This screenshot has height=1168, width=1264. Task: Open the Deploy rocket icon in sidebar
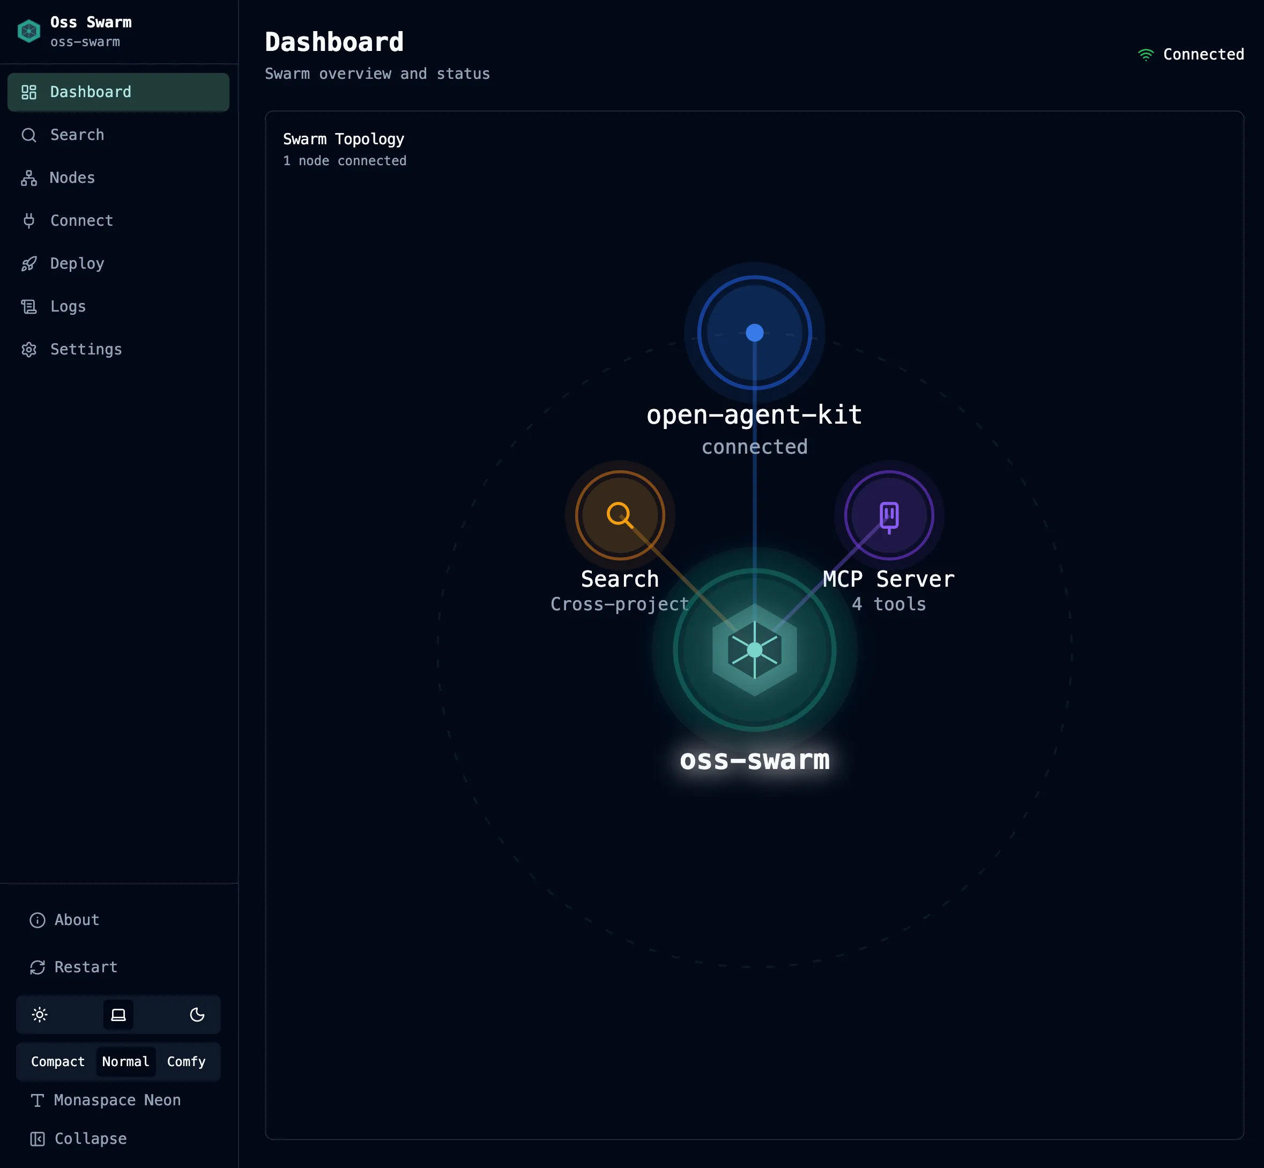pyautogui.click(x=29, y=263)
